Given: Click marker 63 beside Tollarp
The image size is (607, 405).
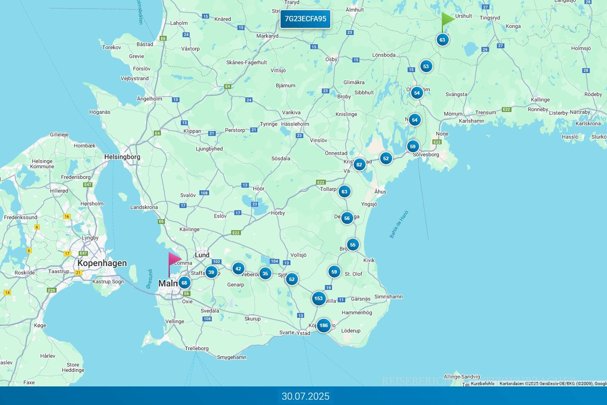Looking at the screenshot, I should [x=344, y=192].
